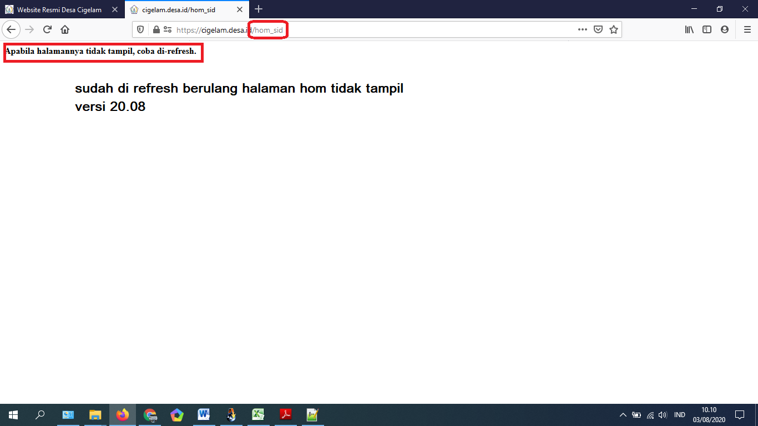Image resolution: width=758 pixels, height=426 pixels.
Task: Expand hidden icons in system tray
Action: (622, 414)
